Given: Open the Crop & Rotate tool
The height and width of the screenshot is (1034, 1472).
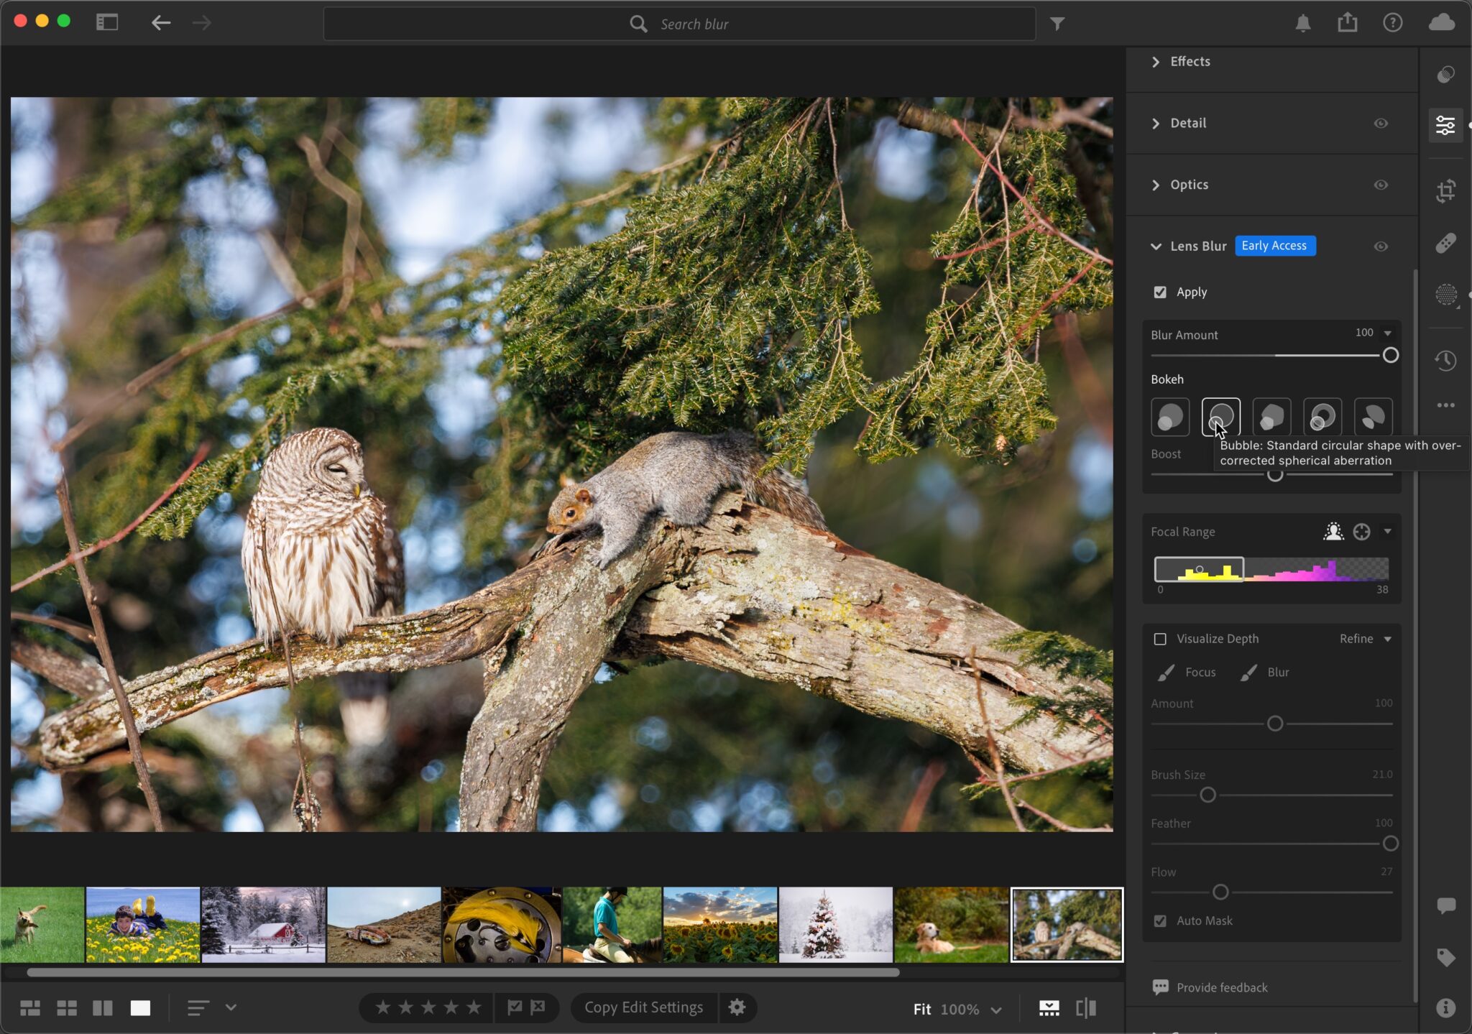Looking at the screenshot, I should click(1447, 190).
